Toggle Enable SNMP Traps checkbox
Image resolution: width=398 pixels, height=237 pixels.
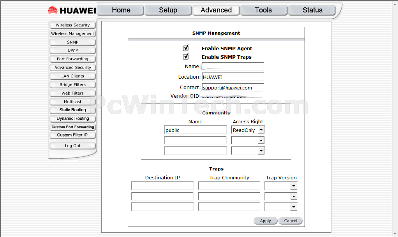tap(186, 56)
